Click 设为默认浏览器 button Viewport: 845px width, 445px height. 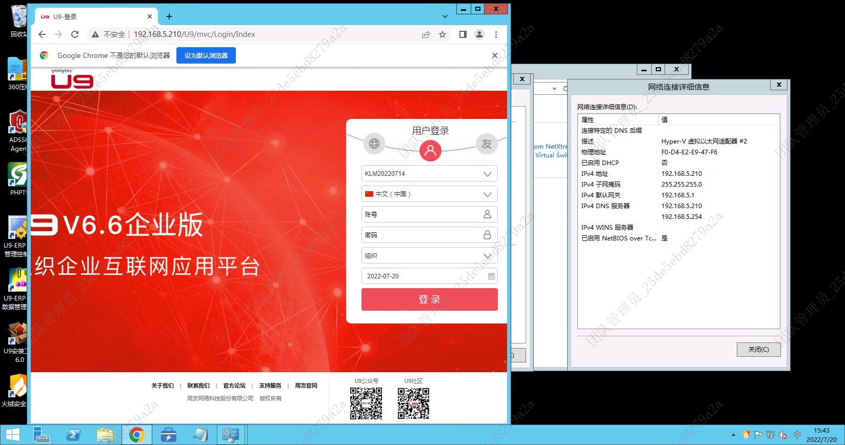coord(206,55)
